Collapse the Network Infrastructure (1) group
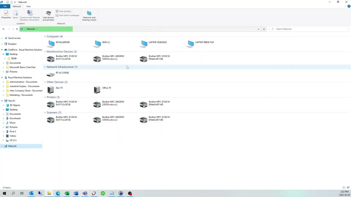This screenshot has width=351, height=197. [45, 67]
